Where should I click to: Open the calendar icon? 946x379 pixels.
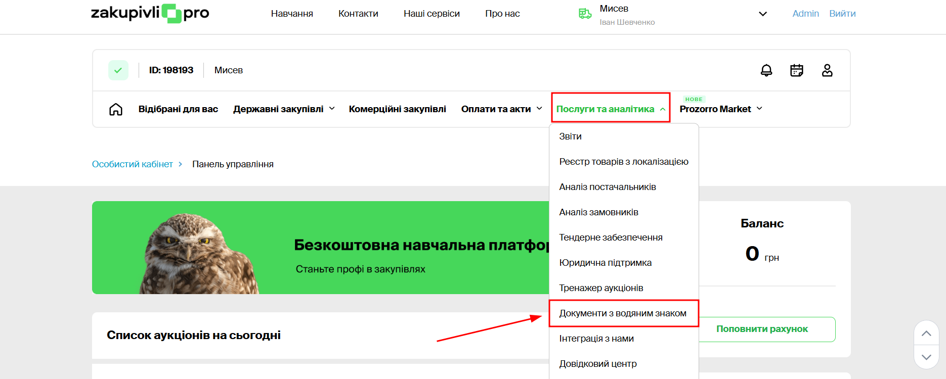click(797, 70)
